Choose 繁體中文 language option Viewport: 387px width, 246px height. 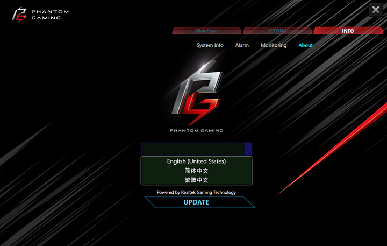(197, 180)
